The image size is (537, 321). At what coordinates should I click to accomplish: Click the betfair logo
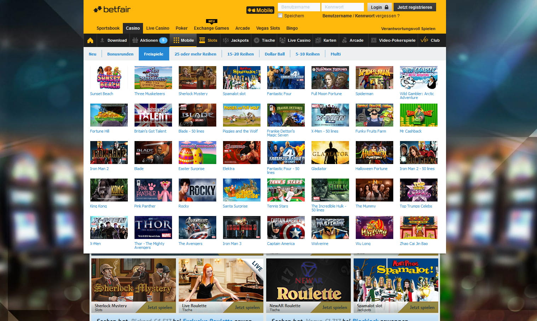tap(112, 10)
